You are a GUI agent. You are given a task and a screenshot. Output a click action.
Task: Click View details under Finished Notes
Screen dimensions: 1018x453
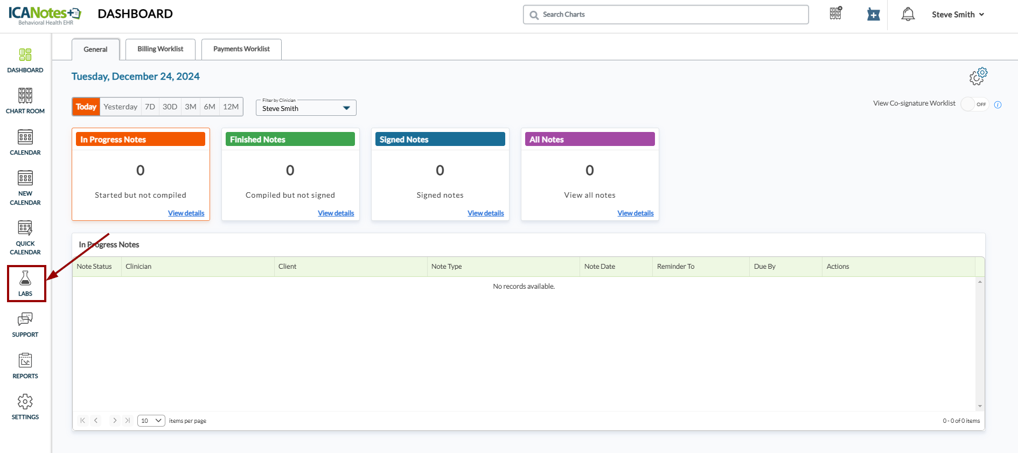pyautogui.click(x=336, y=213)
